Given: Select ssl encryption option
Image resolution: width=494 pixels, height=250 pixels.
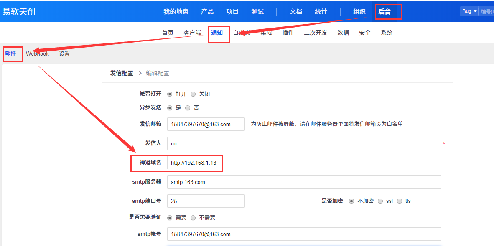Looking at the screenshot, I should pyautogui.click(x=380, y=201).
